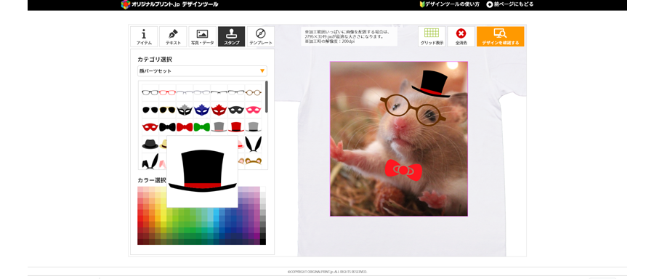654x279 pixels.
Task: Select the brown round glasses stamp
Action: (253, 92)
